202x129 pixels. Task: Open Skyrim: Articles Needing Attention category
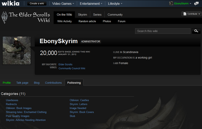[x=26, y=120]
